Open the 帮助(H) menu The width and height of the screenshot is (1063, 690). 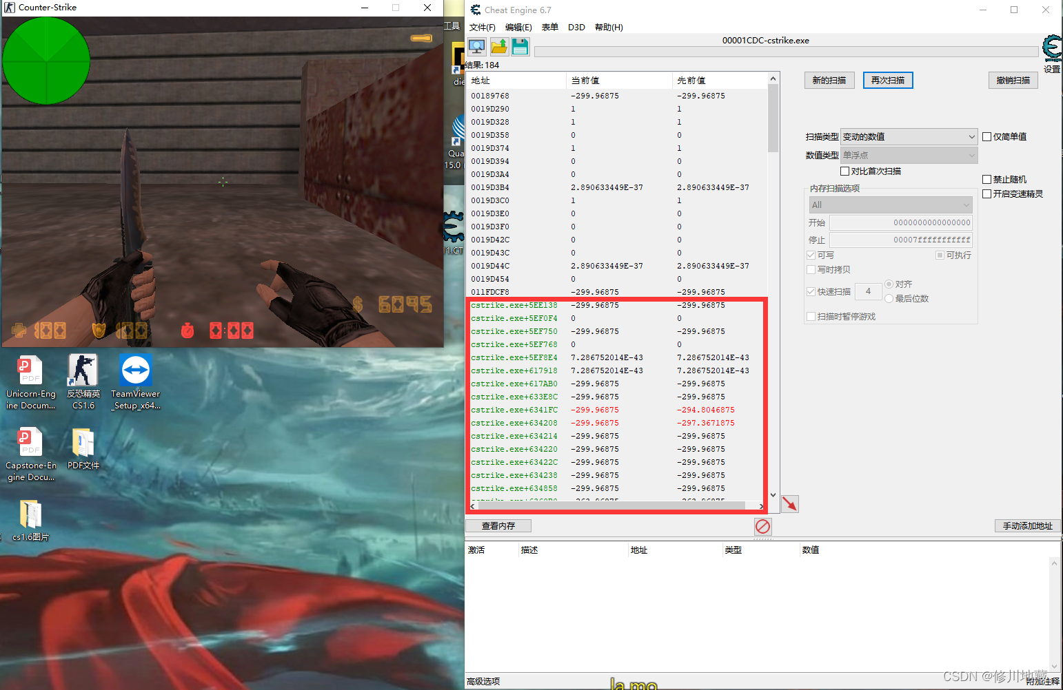(x=609, y=28)
